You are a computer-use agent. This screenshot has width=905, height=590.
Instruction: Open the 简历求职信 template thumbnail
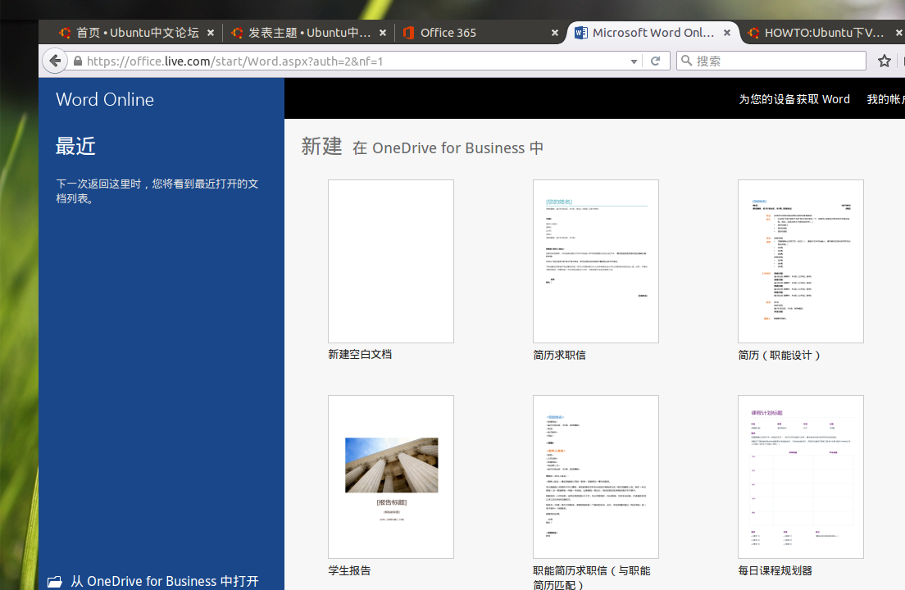(596, 261)
